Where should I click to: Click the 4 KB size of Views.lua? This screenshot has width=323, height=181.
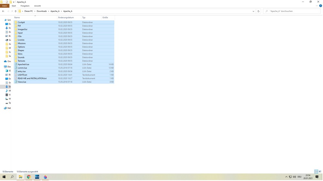coord(111,82)
